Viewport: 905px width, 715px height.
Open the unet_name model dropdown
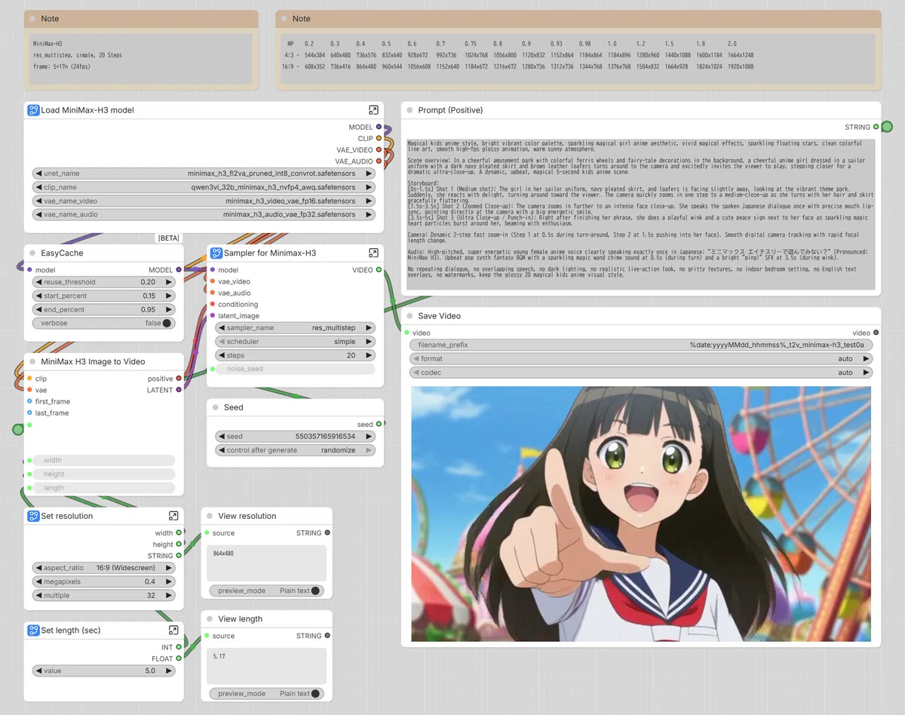pos(204,173)
